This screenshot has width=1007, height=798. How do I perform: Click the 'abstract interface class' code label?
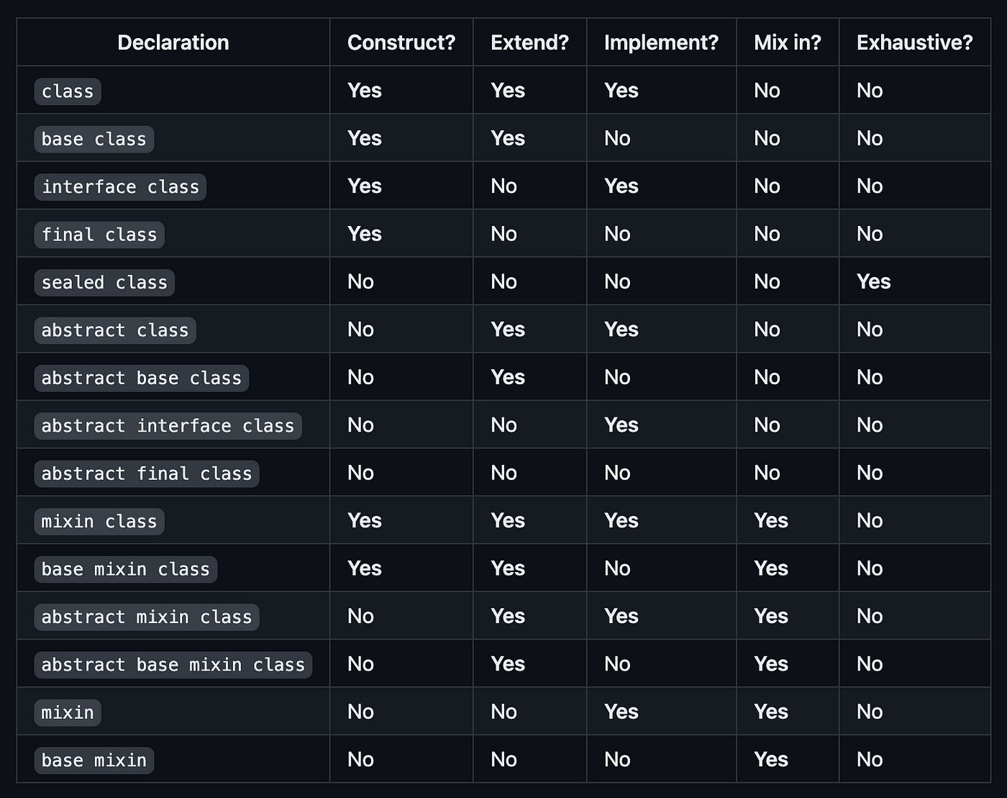pyautogui.click(x=168, y=425)
